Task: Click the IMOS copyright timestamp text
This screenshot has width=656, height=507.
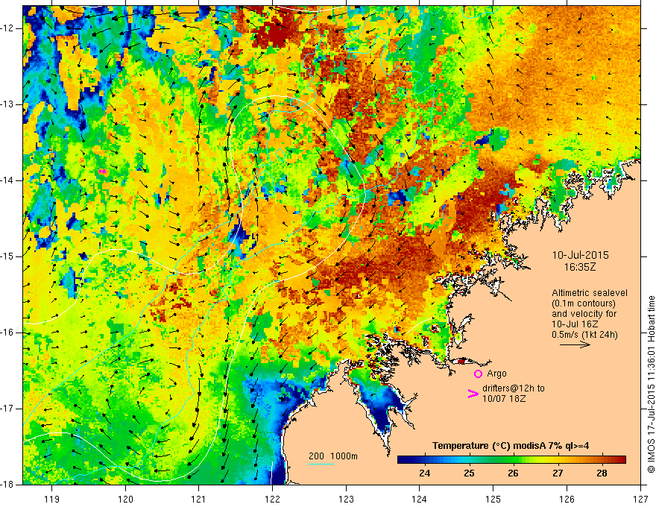Action: coord(651,385)
